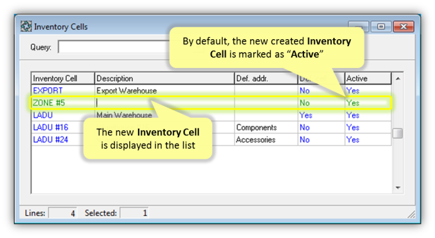Click the Lines count field
435x238 pixels.
coord(62,213)
